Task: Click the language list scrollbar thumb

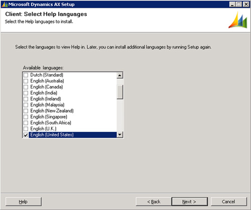Action: (x=120, y=92)
